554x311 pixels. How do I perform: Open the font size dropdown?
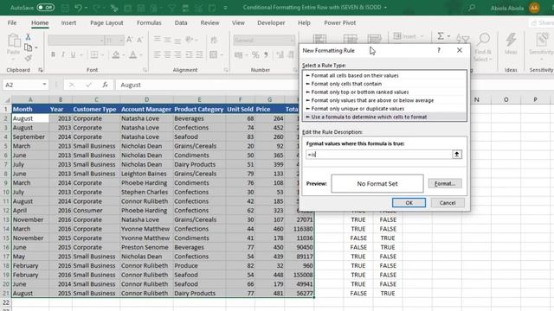tap(121, 41)
